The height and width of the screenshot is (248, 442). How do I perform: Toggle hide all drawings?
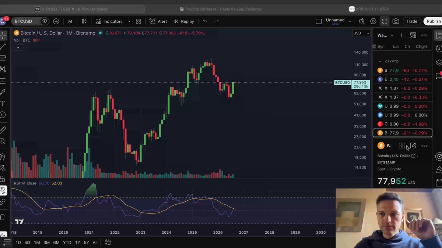[3, 190]
